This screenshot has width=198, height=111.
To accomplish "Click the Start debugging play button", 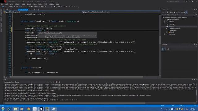I will click(28, 7).
